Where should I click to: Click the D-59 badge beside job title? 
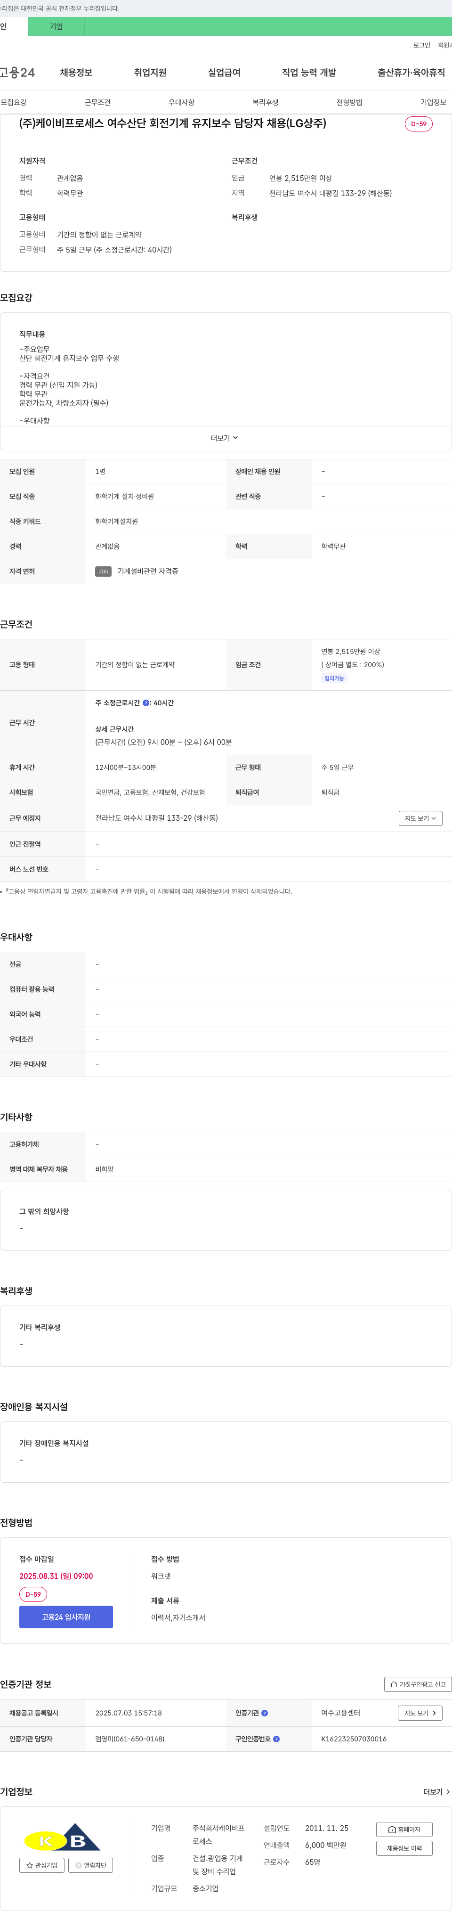click(419, 124)
